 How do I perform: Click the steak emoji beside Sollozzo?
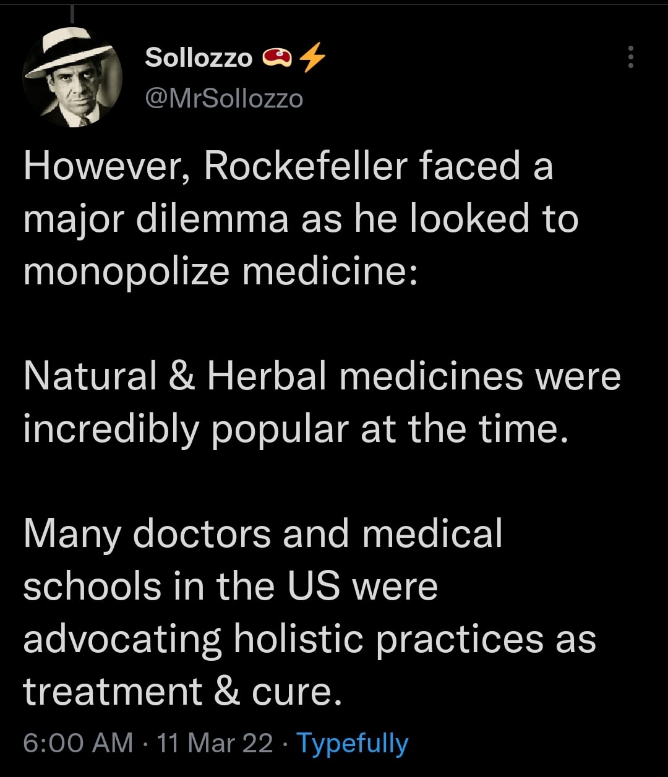coord(276,57)
